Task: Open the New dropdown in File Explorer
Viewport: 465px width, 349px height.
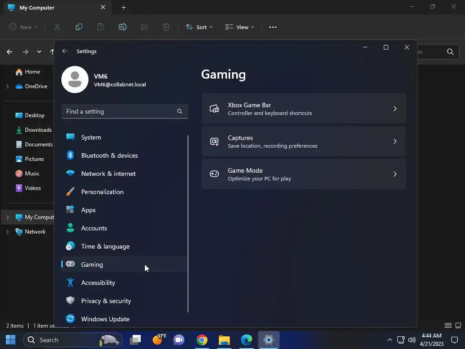Action: (x=24, y=27)
